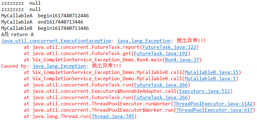The image size is (257, 123).
Task: Open Executors.java:511 link
Action: pyautogui.click(x=205, y=91)
